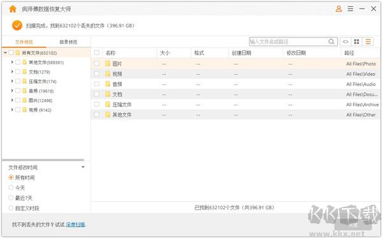382x238 pixels.
Task: Click the left panel horizontal scrollbar
Action: coord(43,160)
